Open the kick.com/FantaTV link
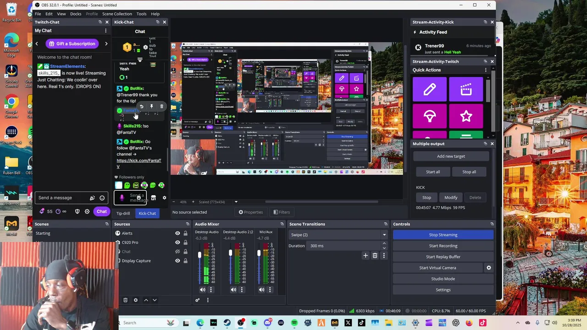 pos(139,164)
